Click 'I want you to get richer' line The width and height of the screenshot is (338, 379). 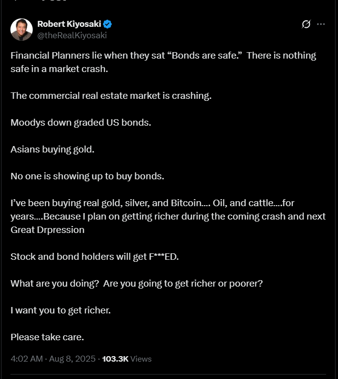[x=60, y=310]
